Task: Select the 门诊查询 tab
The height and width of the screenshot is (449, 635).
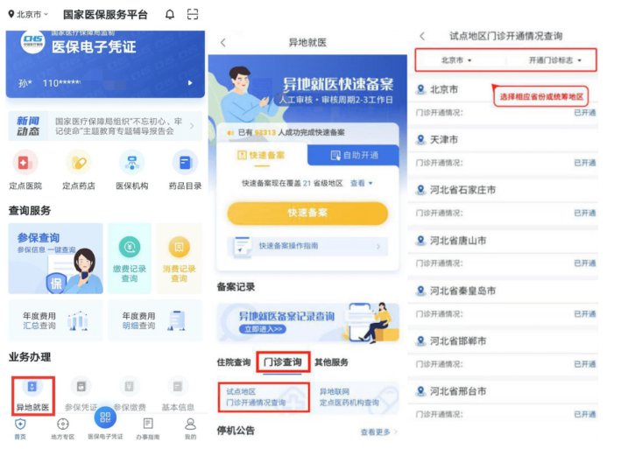Action: 283,362
